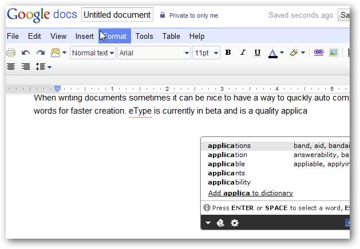Toggle Italic formatting
360x249 pixels.
[x=243, y=53]
